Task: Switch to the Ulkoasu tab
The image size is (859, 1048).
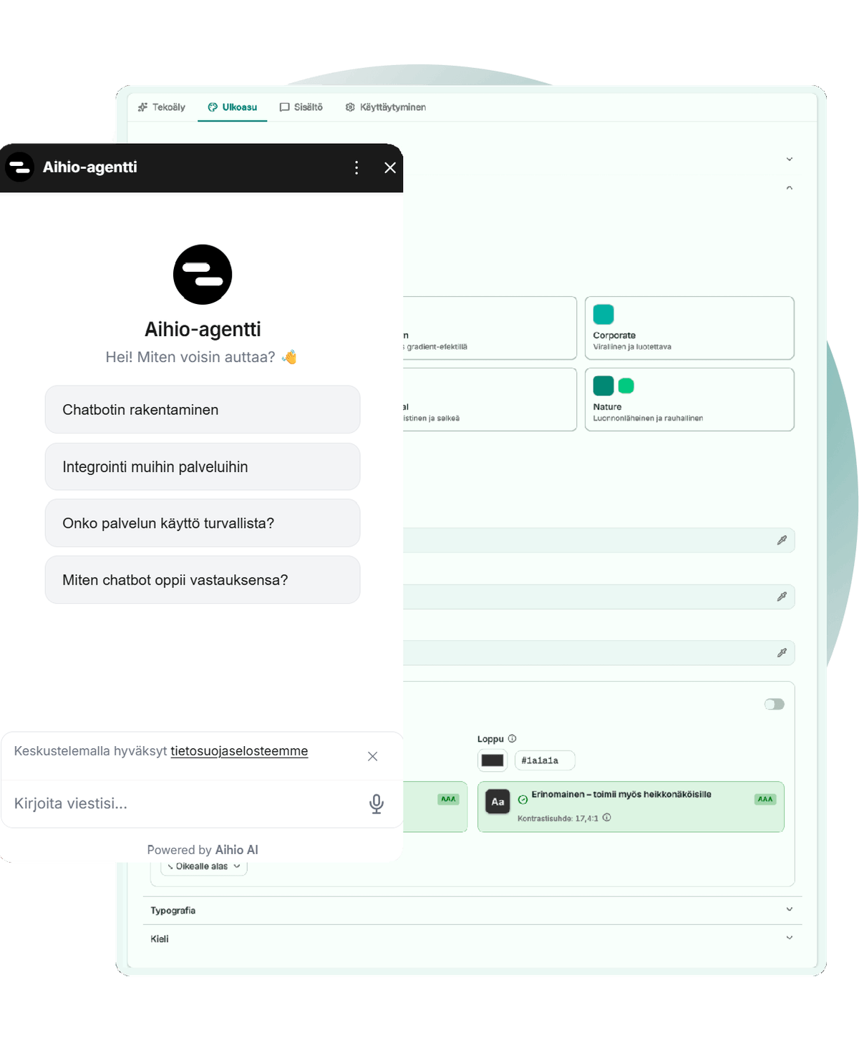Action: click(233, 107)
